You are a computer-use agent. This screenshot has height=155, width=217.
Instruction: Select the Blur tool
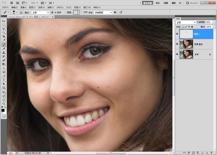[x=4, y=68]
